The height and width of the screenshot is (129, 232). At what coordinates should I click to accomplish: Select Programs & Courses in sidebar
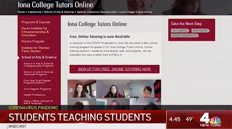[x=36, y=22]
